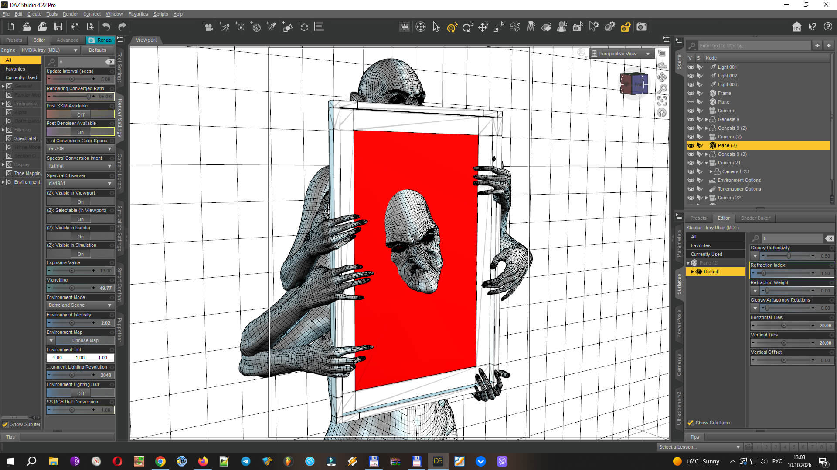Viewport: 837px width, 470px height.
Task: Select the Translate move tool icon
Action: (x=483, y=27)
